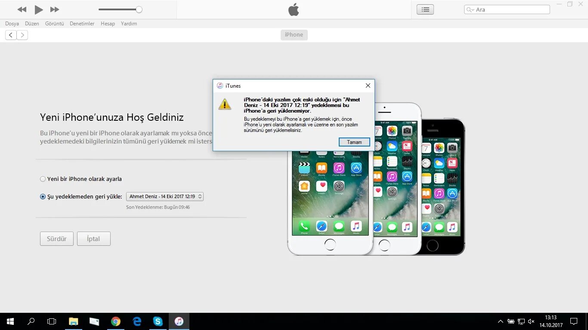Open the Dosya menu
This screenshot has width=588, height=330.
pyautogui.click(x=12, y=24)
